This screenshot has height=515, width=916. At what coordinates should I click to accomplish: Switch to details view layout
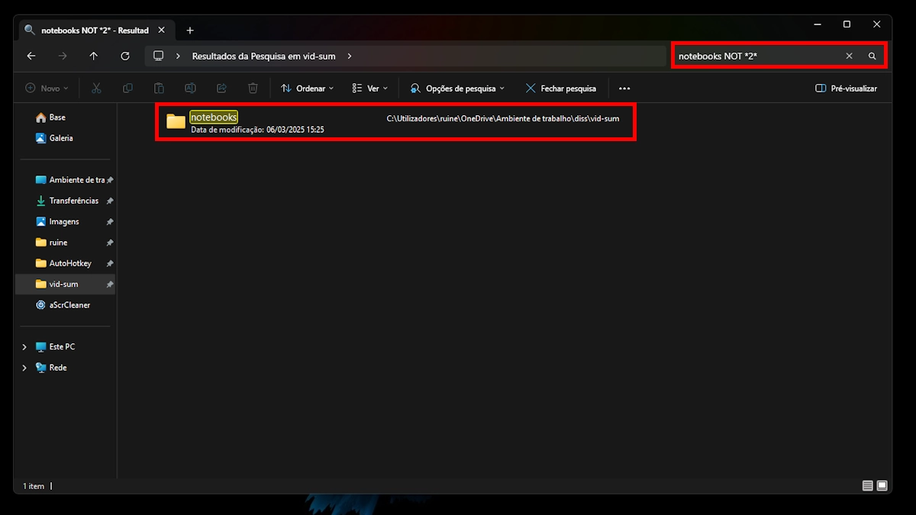click(x=867, y=486)
